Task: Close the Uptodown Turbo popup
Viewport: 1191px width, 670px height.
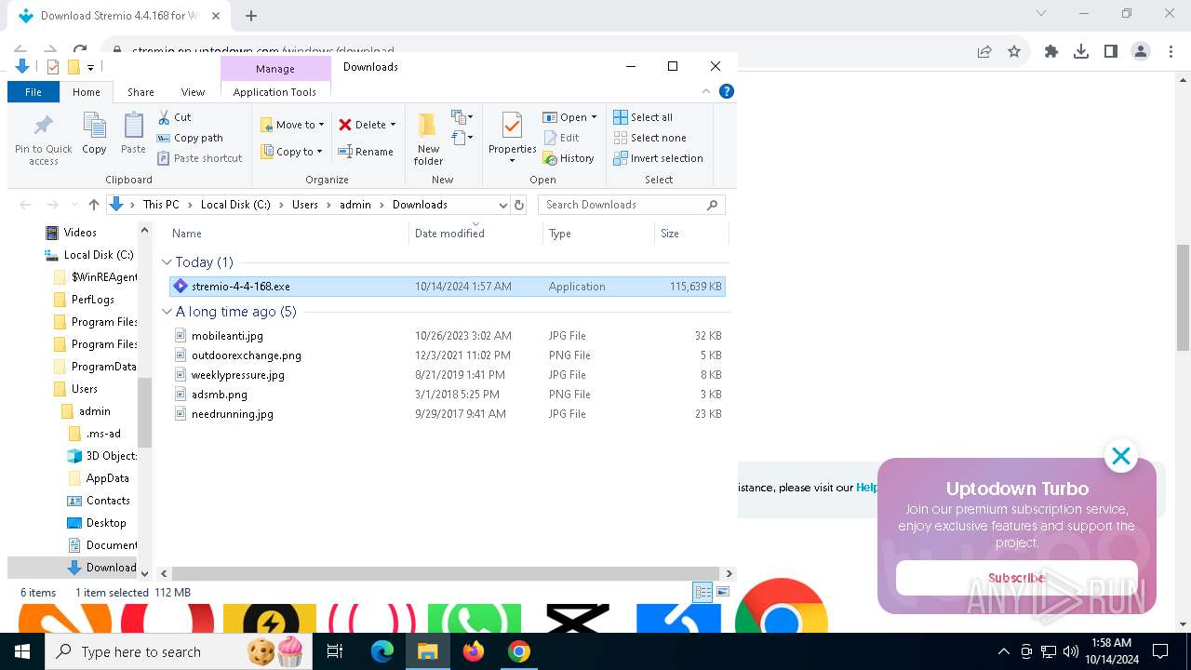Action: pos(1121,456)
